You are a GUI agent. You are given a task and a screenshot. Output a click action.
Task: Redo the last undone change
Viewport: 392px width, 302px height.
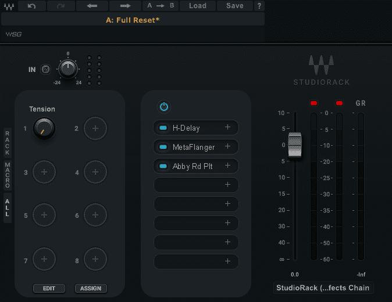click(60, 6)
